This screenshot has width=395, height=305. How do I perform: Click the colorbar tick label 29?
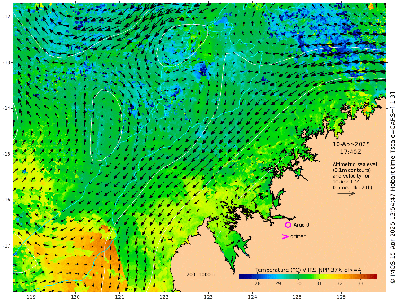click(278, 283)
